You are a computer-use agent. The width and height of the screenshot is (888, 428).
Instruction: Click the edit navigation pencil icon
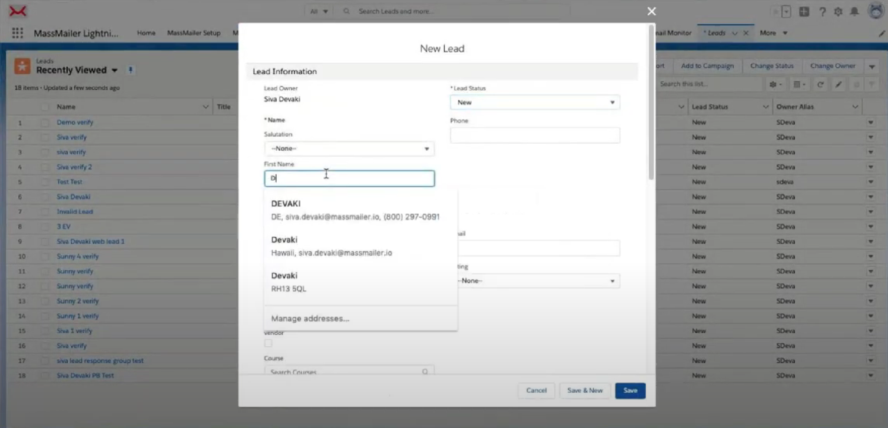(882, 33)
